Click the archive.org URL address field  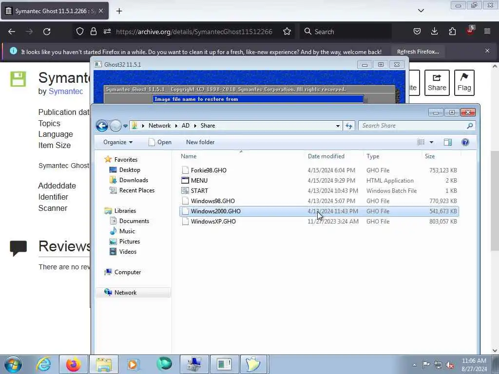(x=194, y=32)
